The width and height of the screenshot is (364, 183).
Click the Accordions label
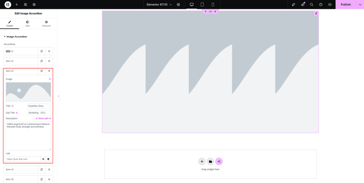pyautogui.click(x=10, y=44)
